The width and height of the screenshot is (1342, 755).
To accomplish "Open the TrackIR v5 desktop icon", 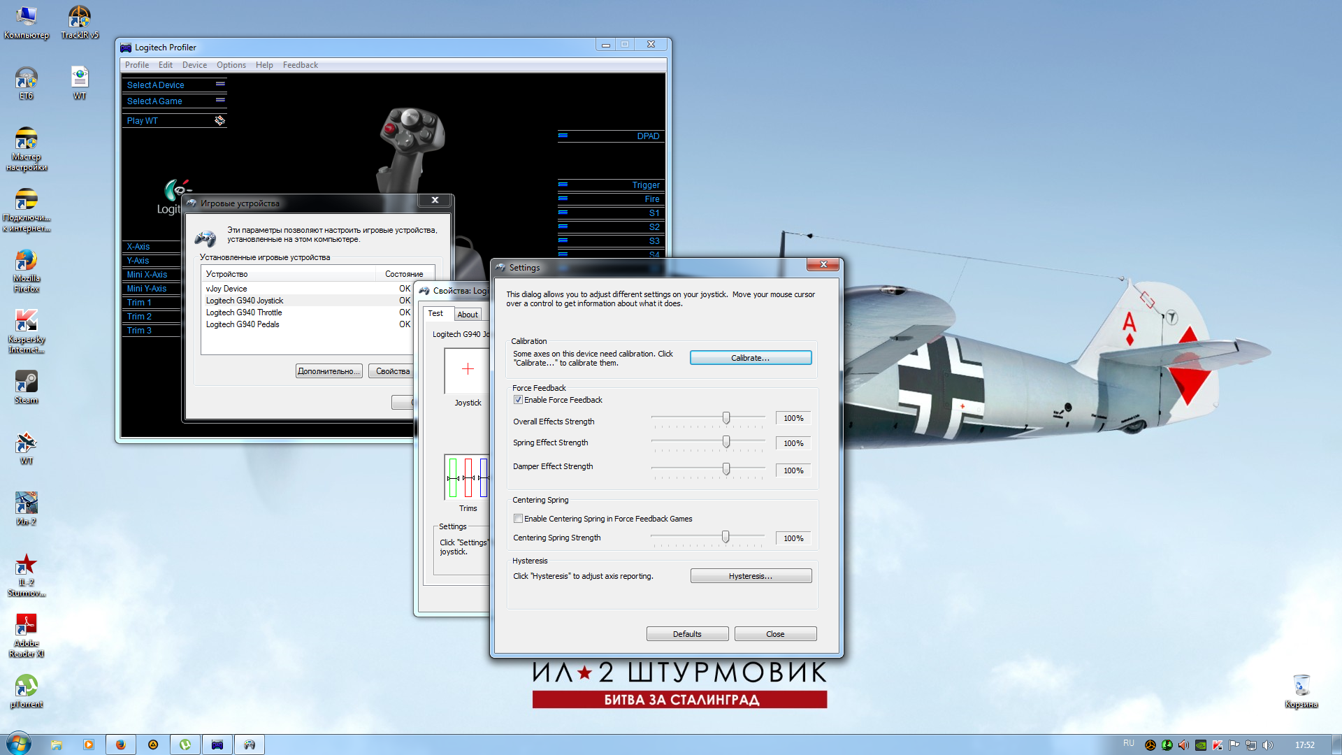I will [x=80, y=22].
